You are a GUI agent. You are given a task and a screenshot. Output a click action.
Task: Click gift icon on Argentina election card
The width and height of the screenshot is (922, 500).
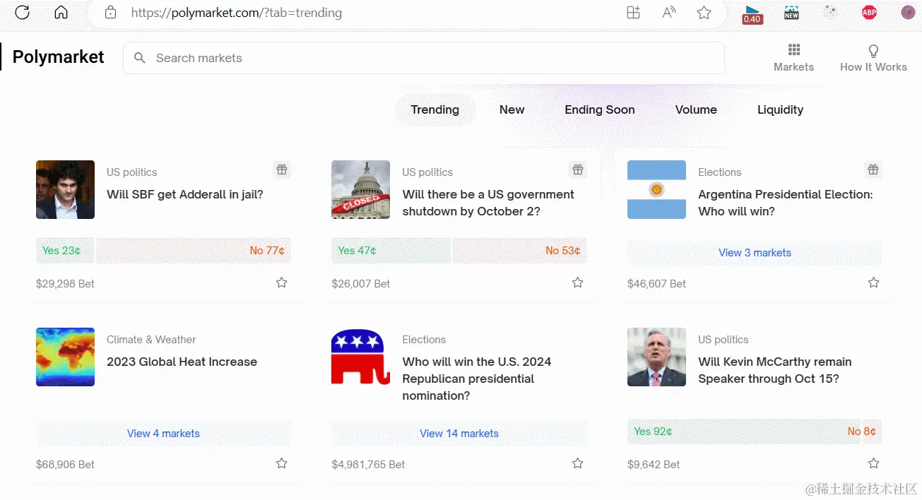coord(873,169)
